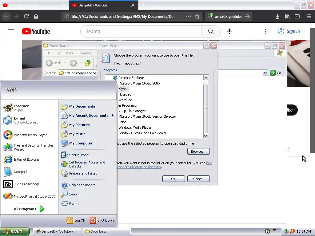The height and width of the screenshot is (236, 315).
Task: Open the Edit menu in the Downloads window
Action: point(58,53)
